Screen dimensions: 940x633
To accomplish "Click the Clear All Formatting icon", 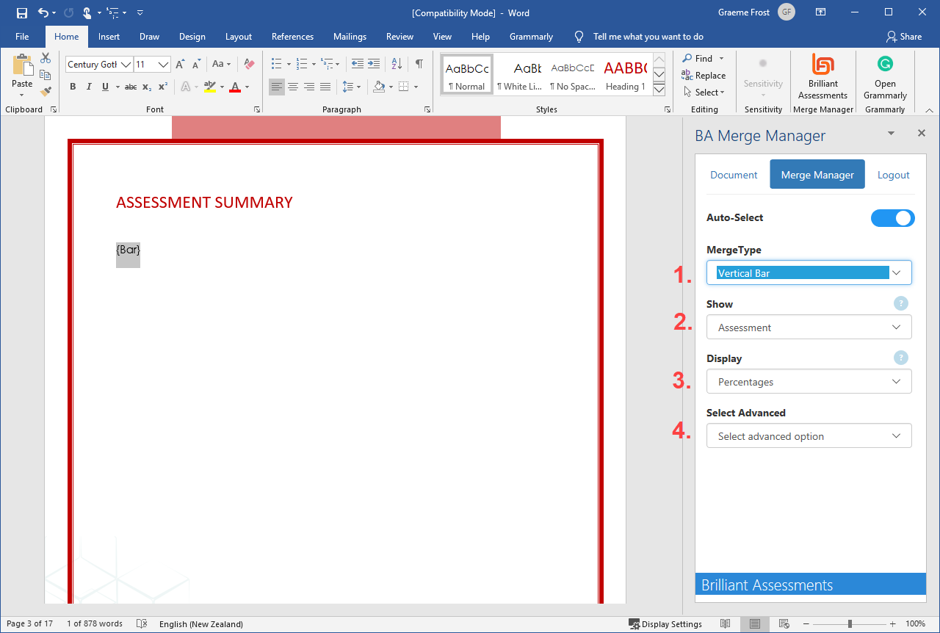I will pos(249,64).
